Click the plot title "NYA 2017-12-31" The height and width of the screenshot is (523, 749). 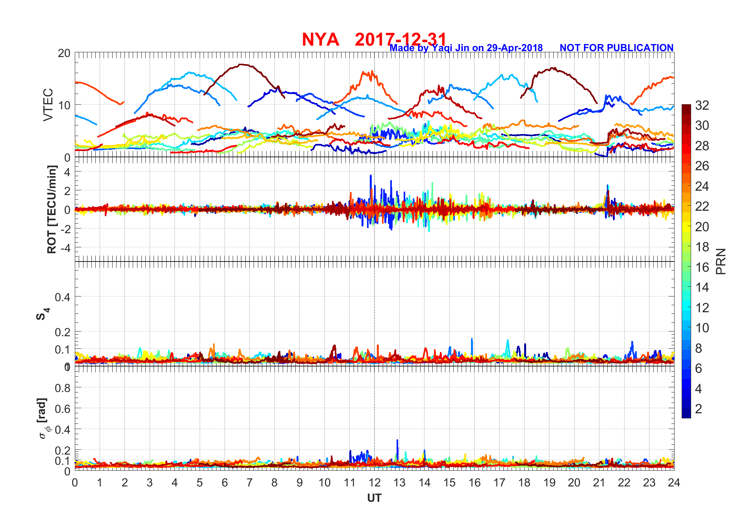click(x=374, y=40)
